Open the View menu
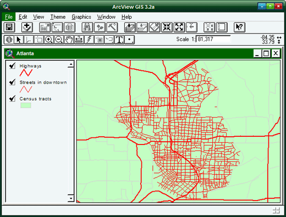This screenshot has width=286, height=217. coord(38,17)
